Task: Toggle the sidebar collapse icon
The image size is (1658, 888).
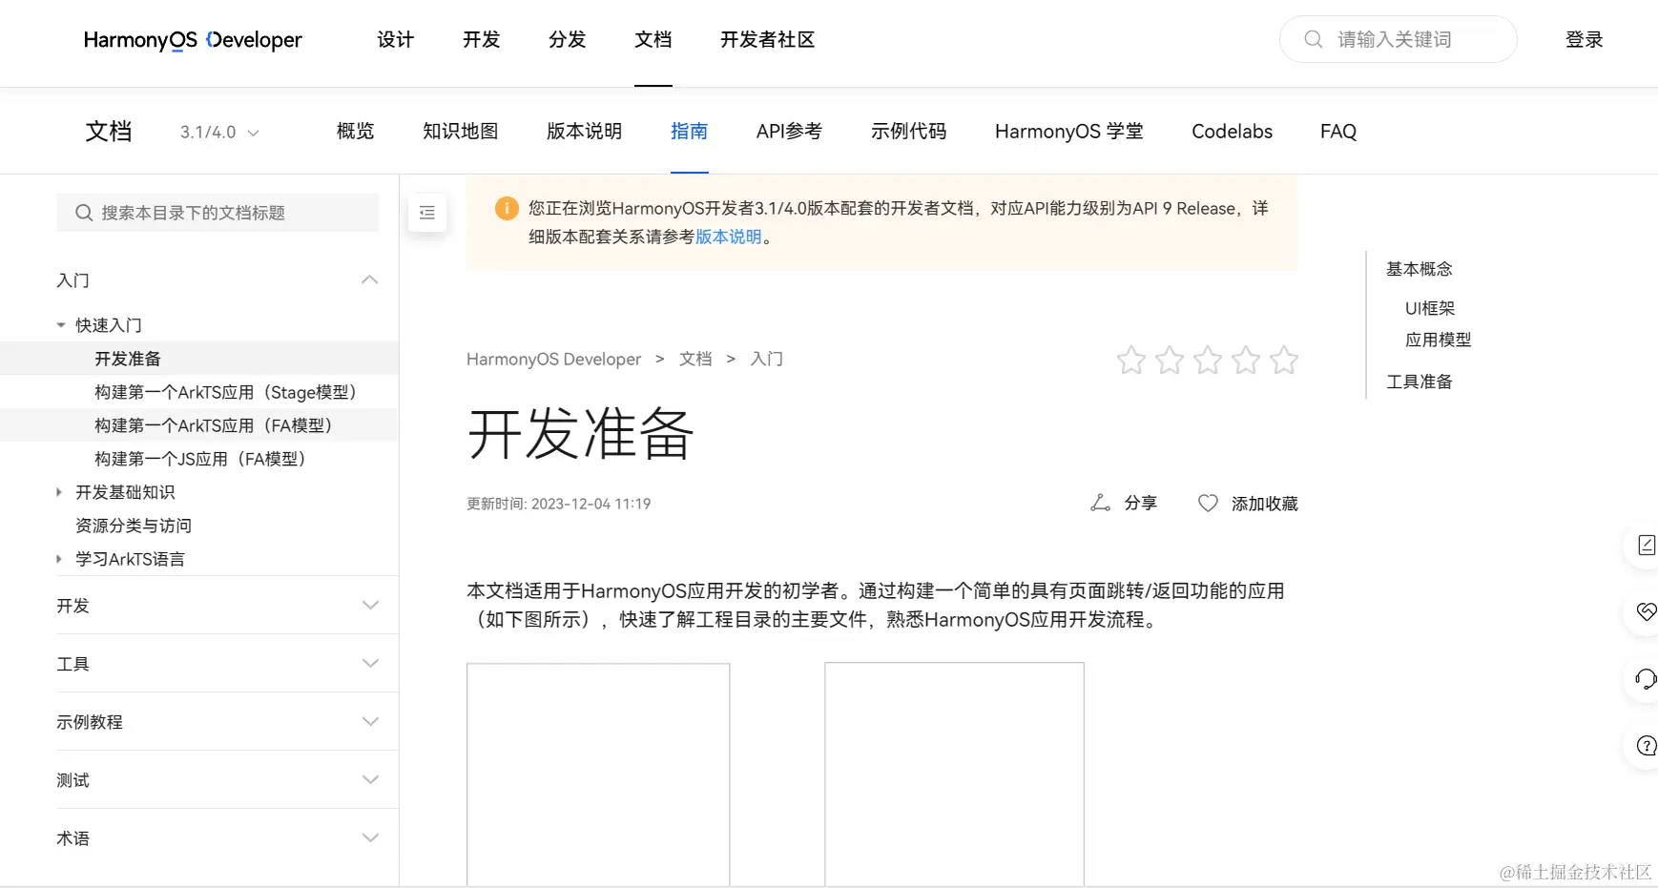Action: (x=427, y=213)
